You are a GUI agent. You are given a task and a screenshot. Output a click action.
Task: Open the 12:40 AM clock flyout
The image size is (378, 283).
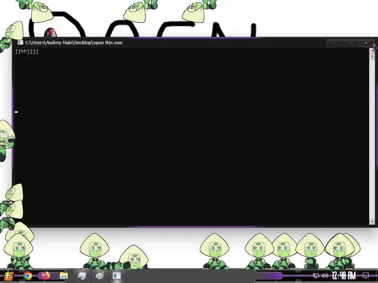pos(344,276)
